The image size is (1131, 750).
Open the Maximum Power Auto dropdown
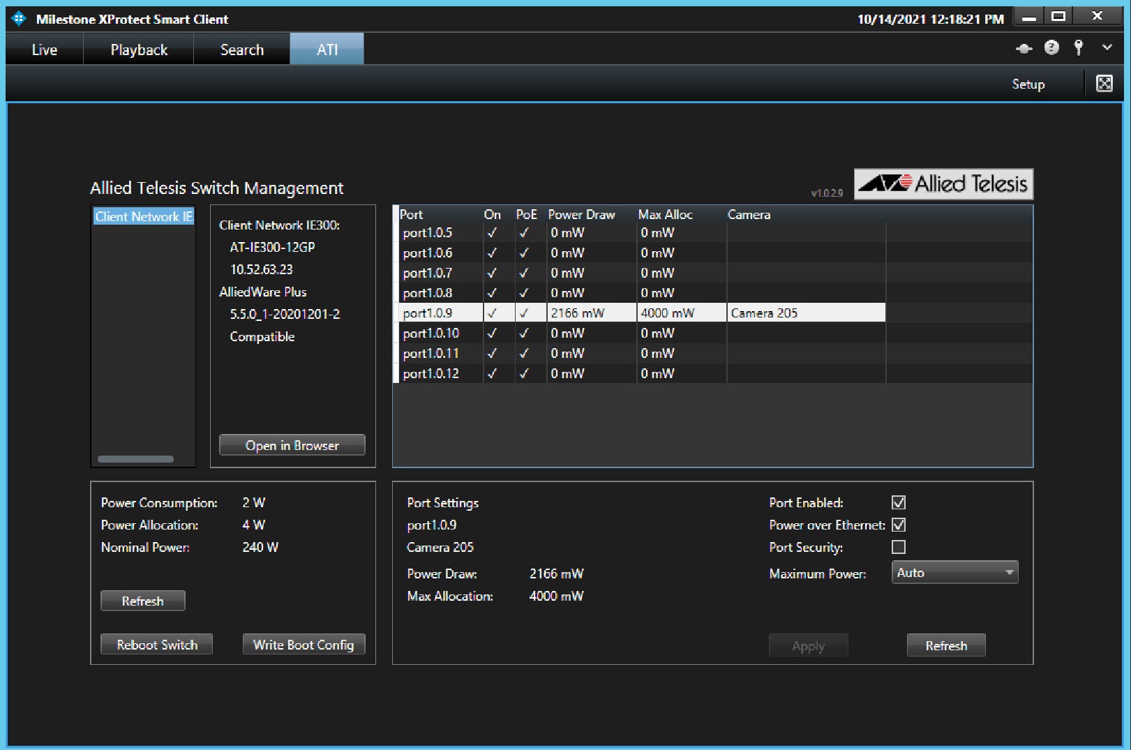click(954, 572)
